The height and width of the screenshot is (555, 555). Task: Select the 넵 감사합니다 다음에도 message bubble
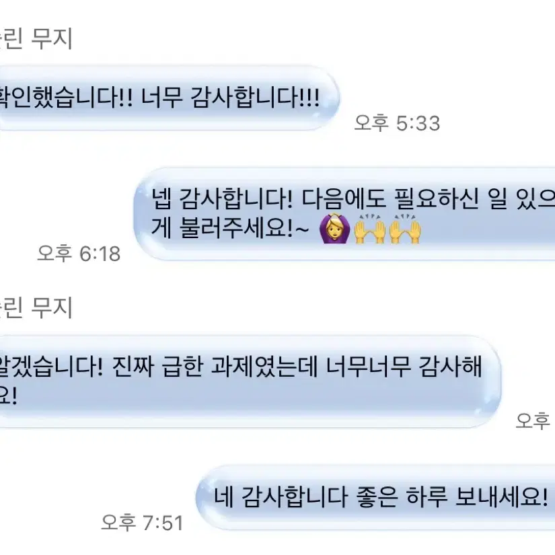344,214
